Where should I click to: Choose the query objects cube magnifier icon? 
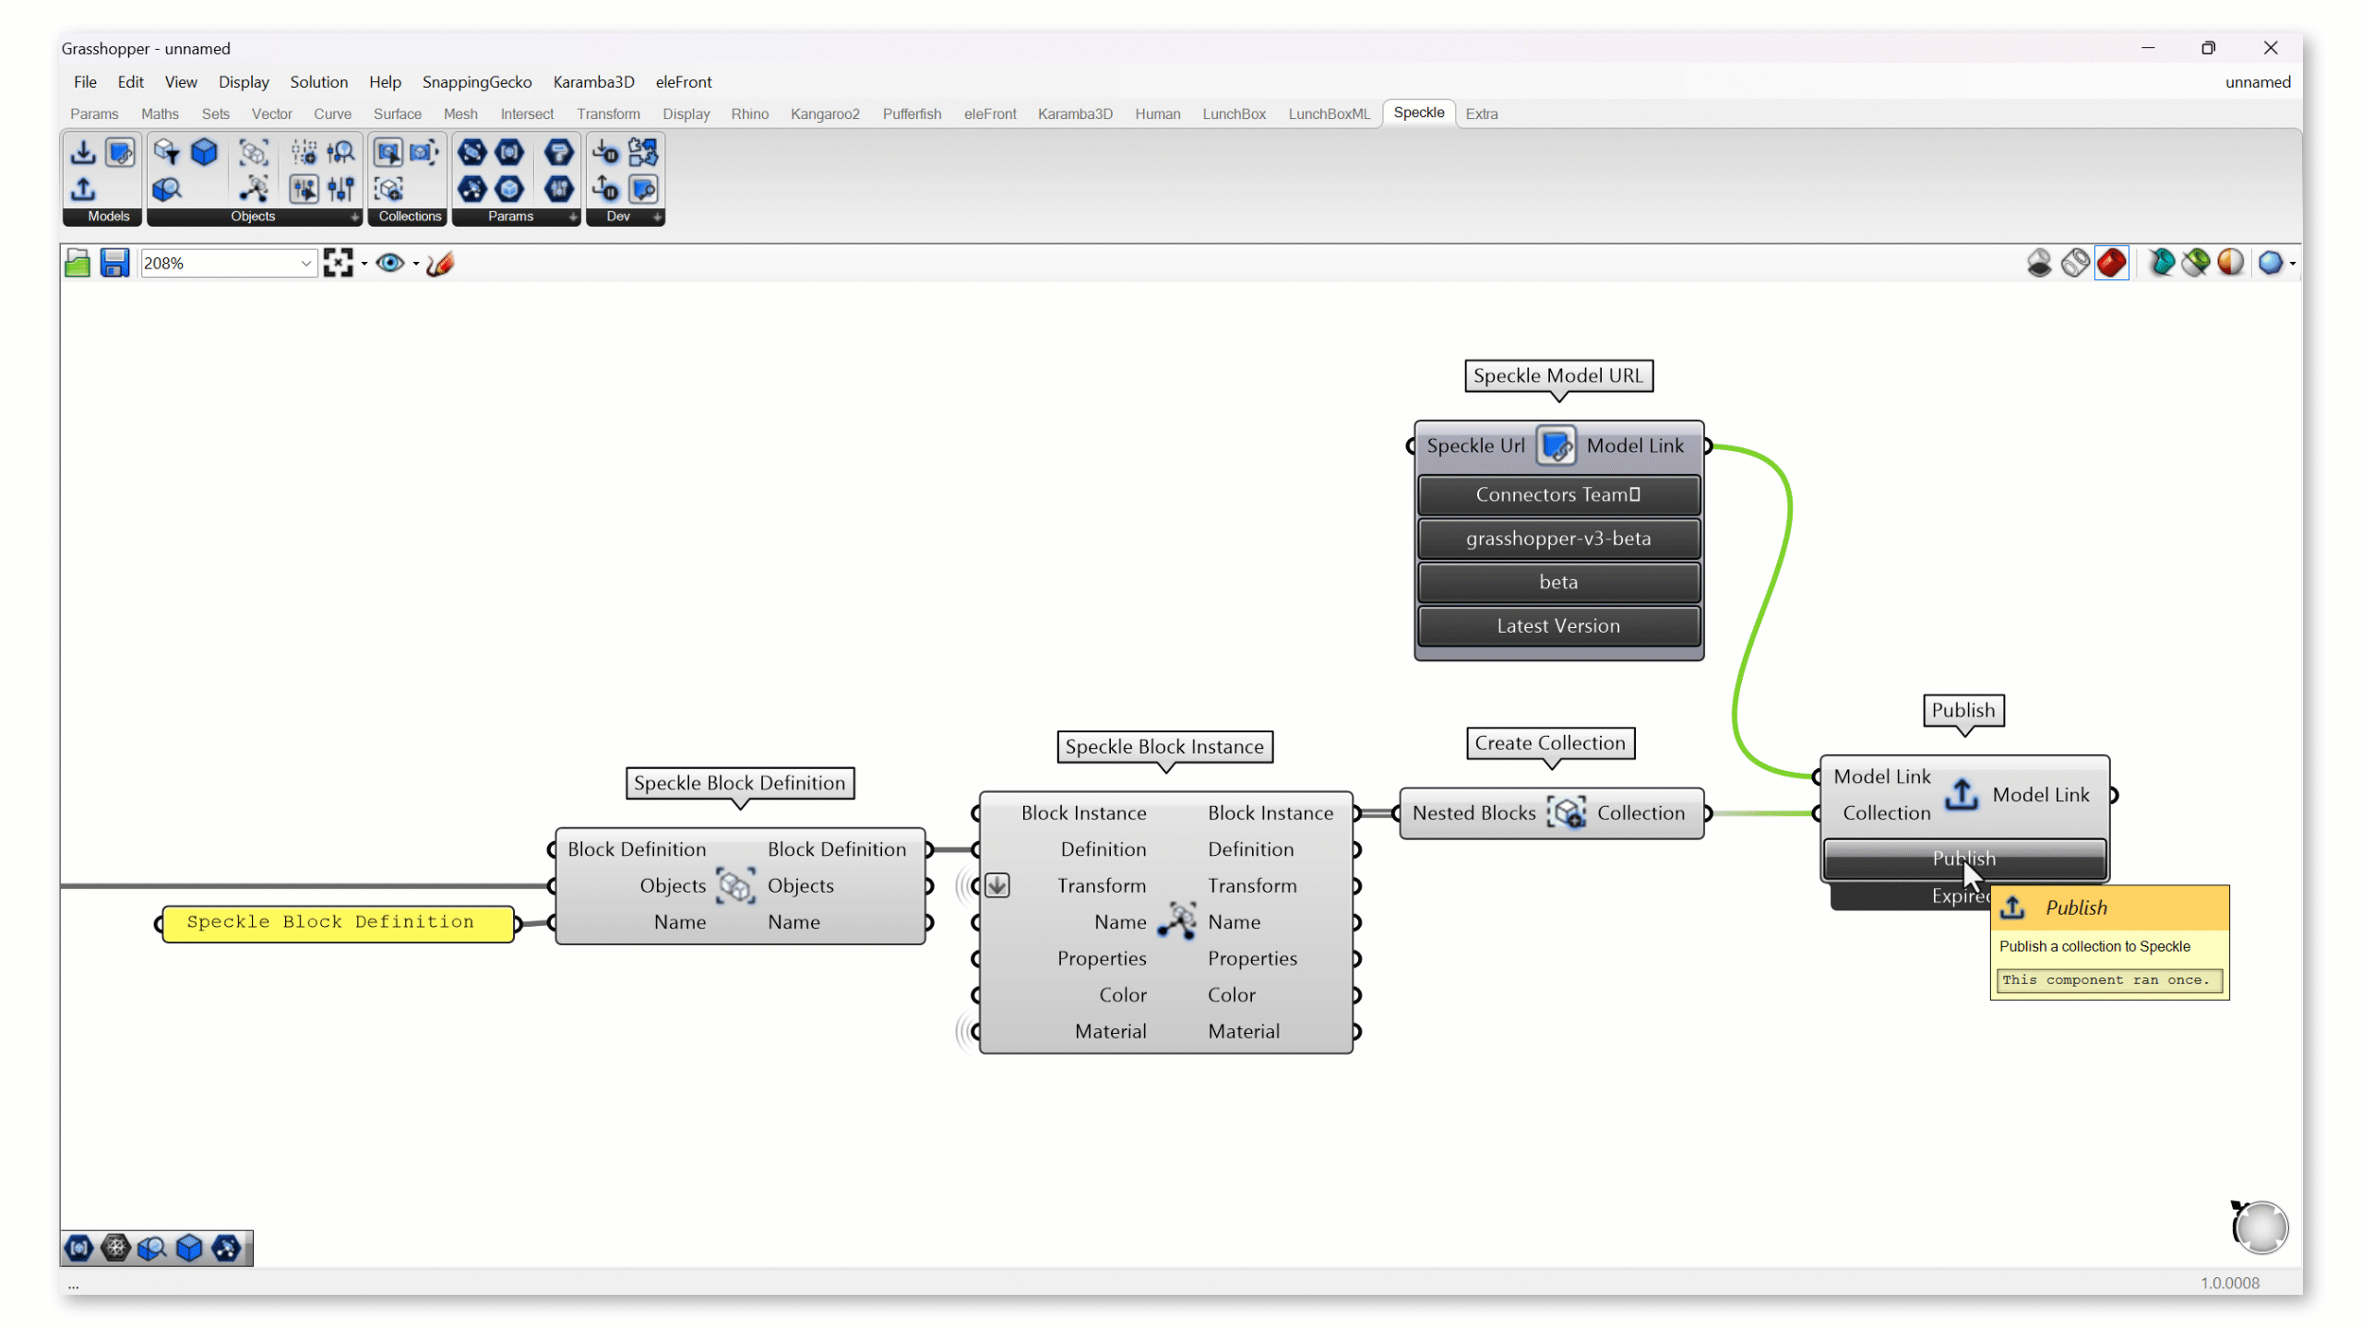pyautogui.click(x=167, y=189)
